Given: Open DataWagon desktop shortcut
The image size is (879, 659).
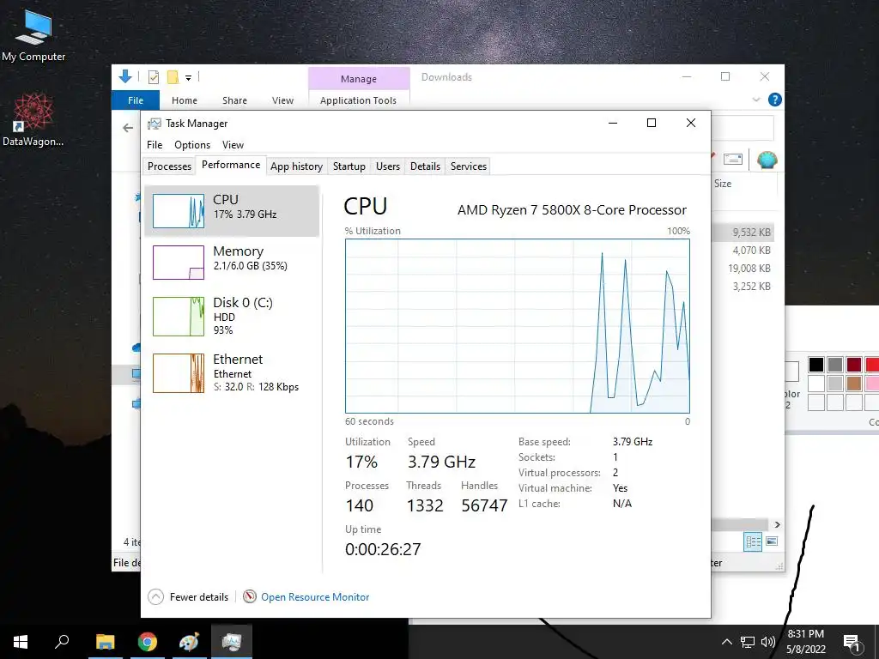Looking at the screenshot, I should 33,118.
